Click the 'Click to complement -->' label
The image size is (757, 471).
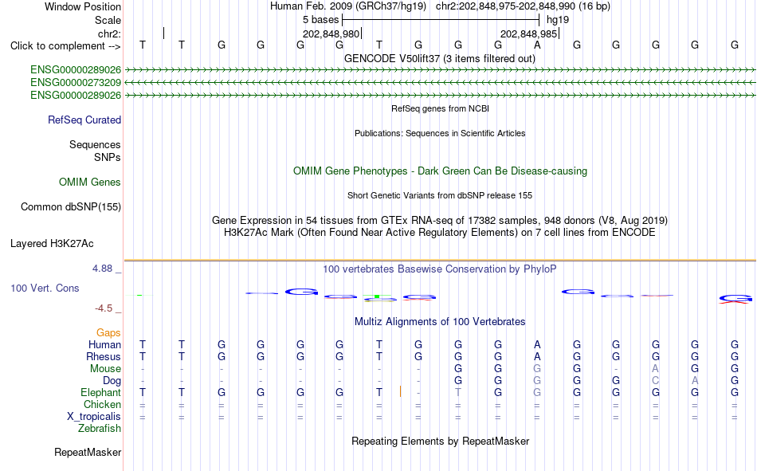point(65,46)
